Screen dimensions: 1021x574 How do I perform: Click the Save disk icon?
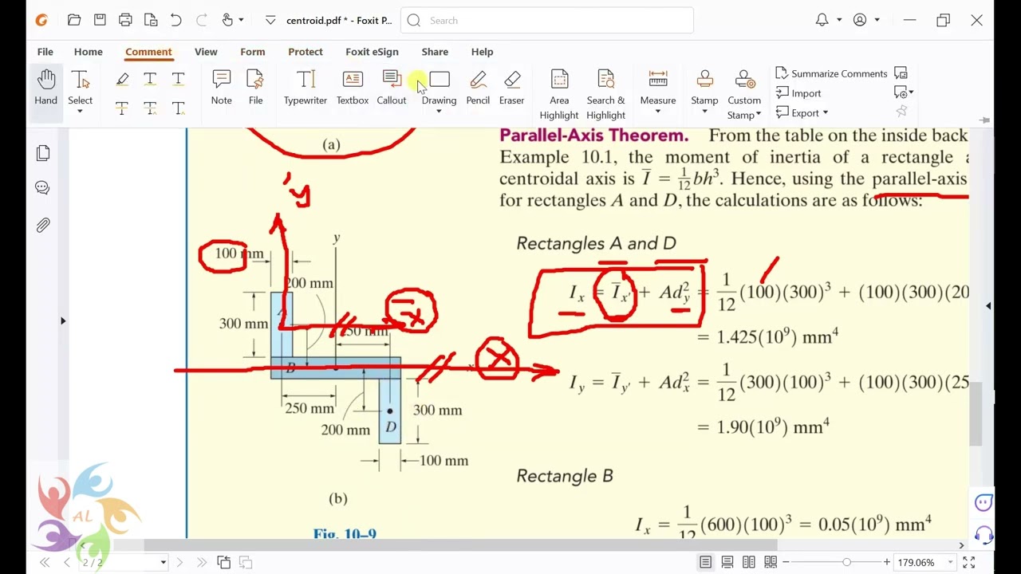click(x=100, y=20)
